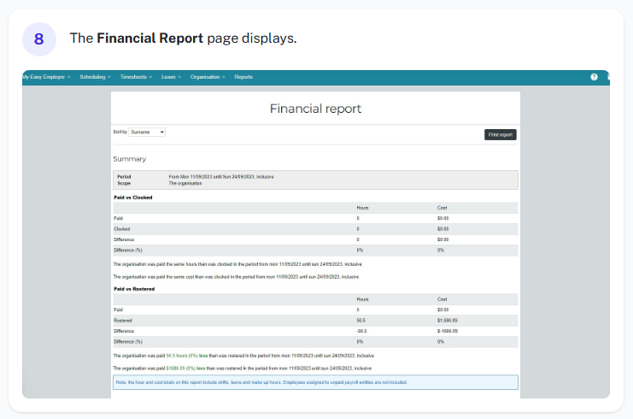Expand the Leave menu

pyautogui.click(x=171, y=77)
